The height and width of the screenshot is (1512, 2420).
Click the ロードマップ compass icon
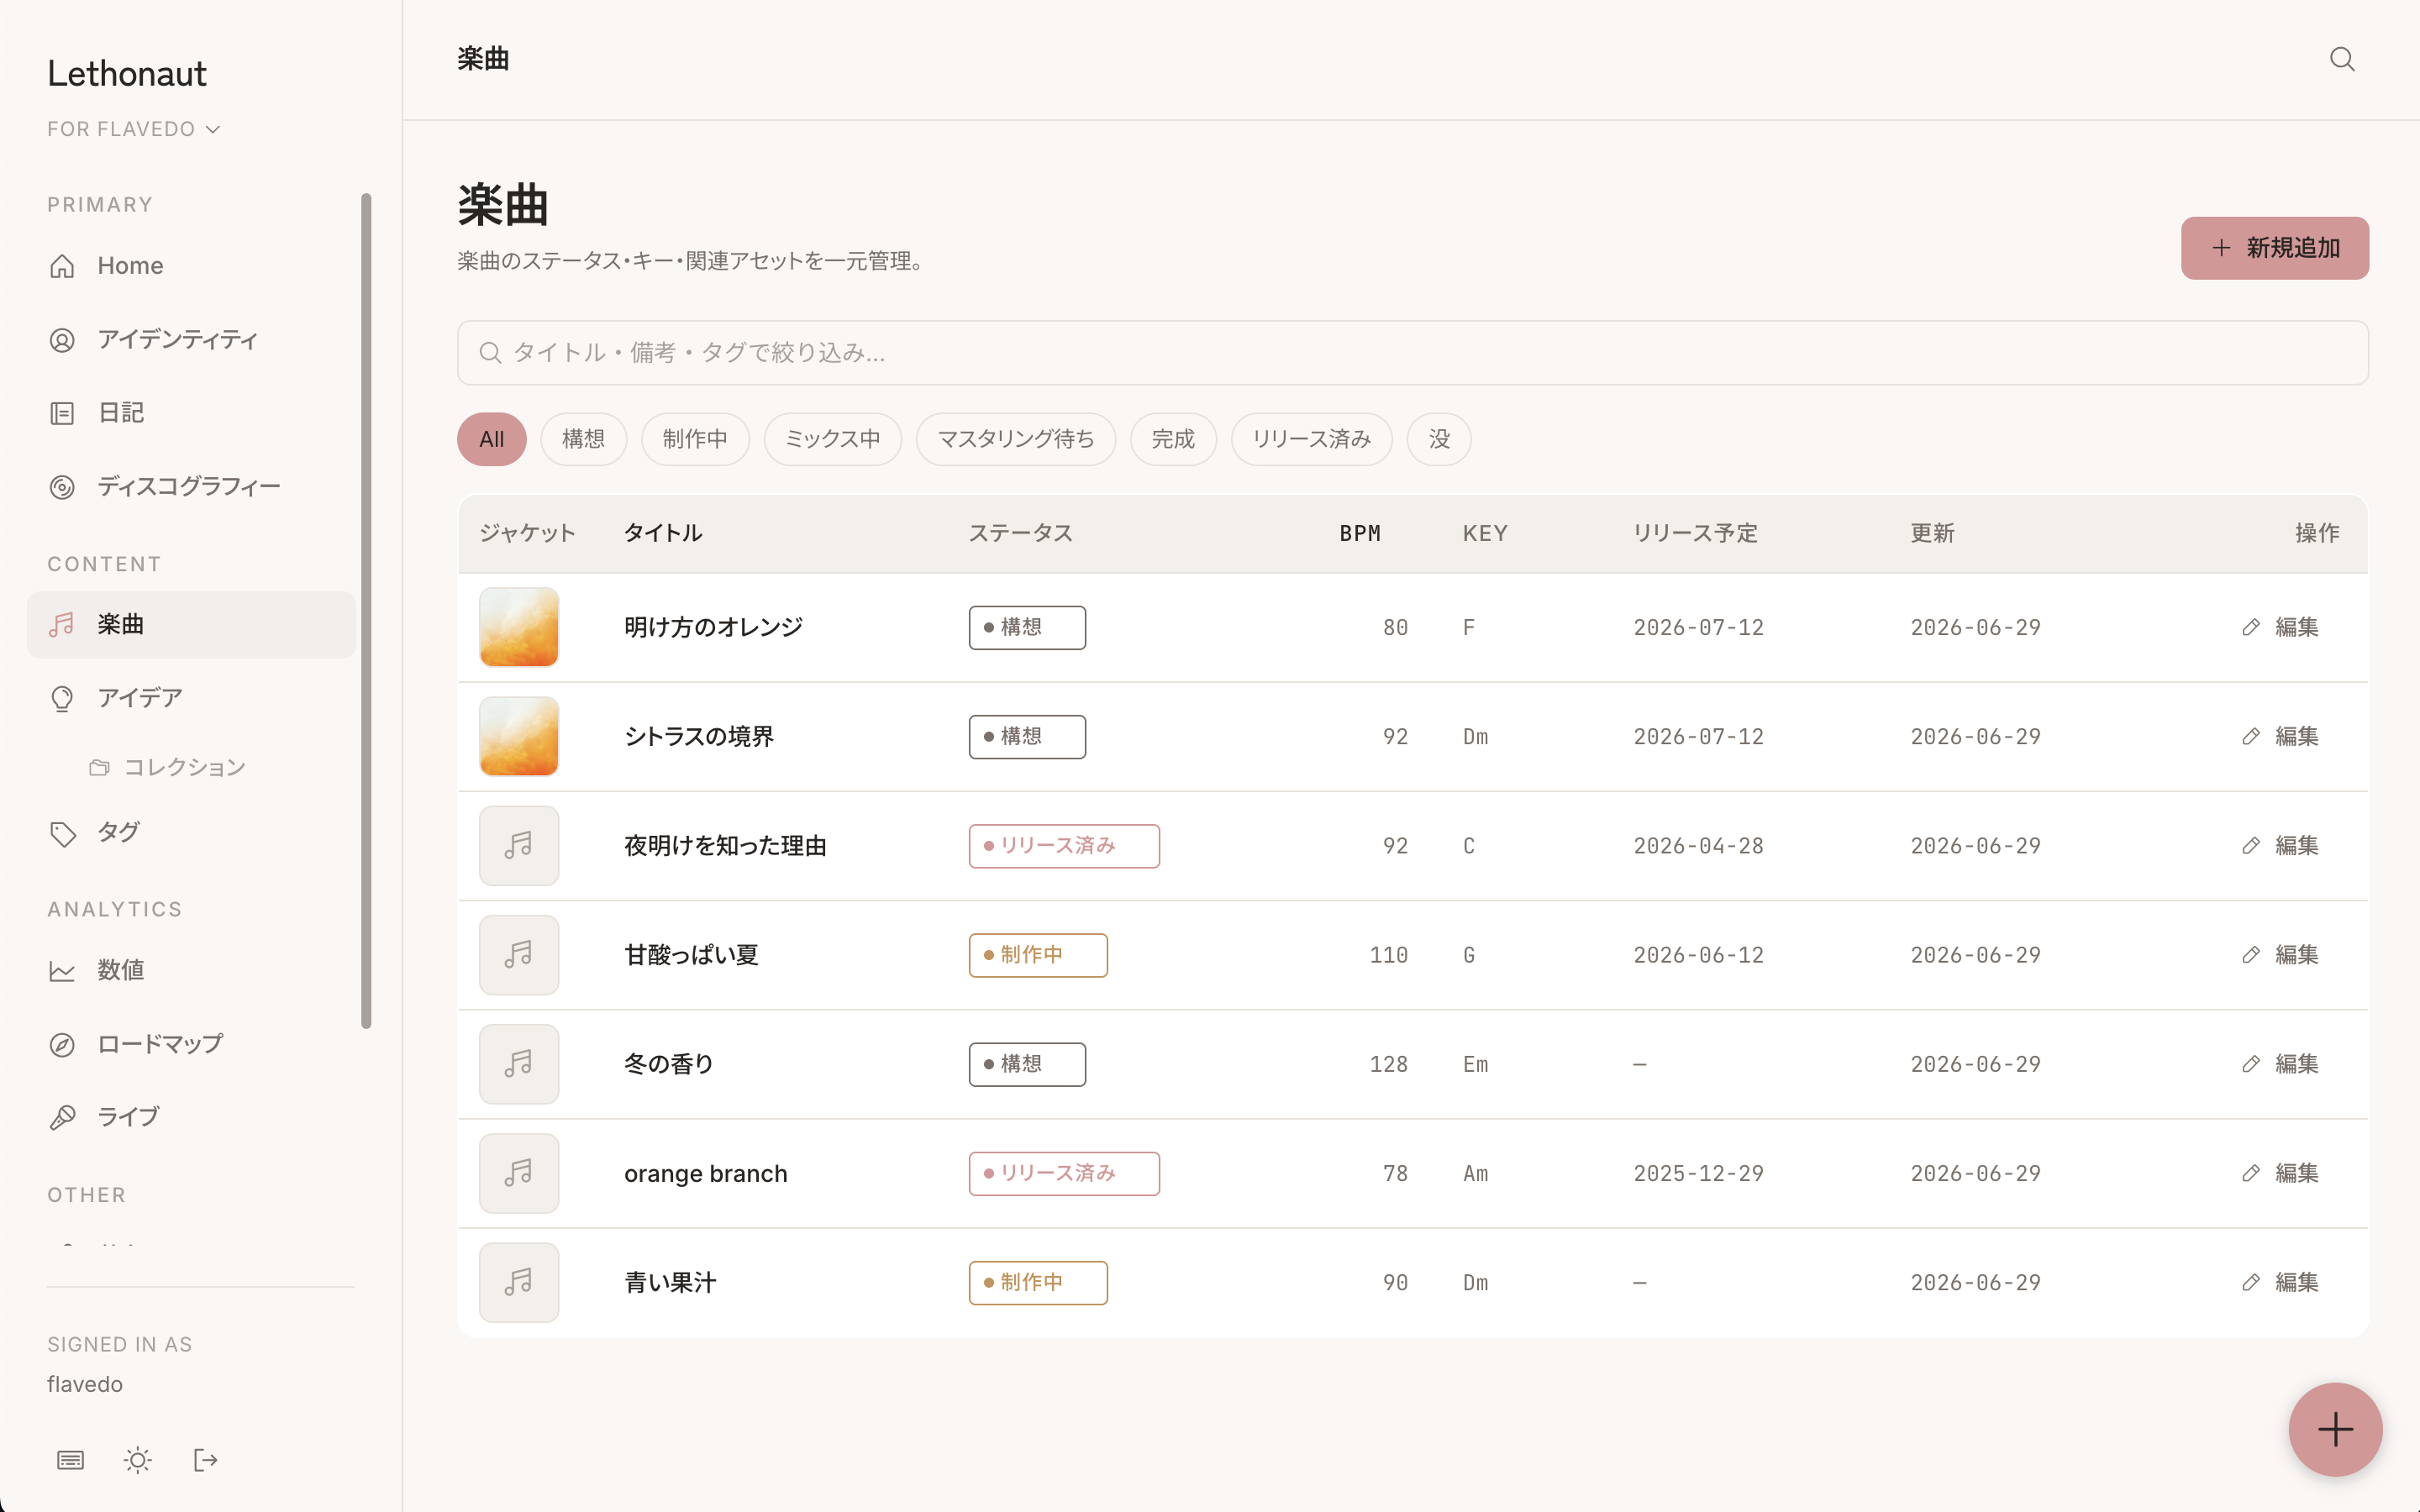tap(62, 1044)
